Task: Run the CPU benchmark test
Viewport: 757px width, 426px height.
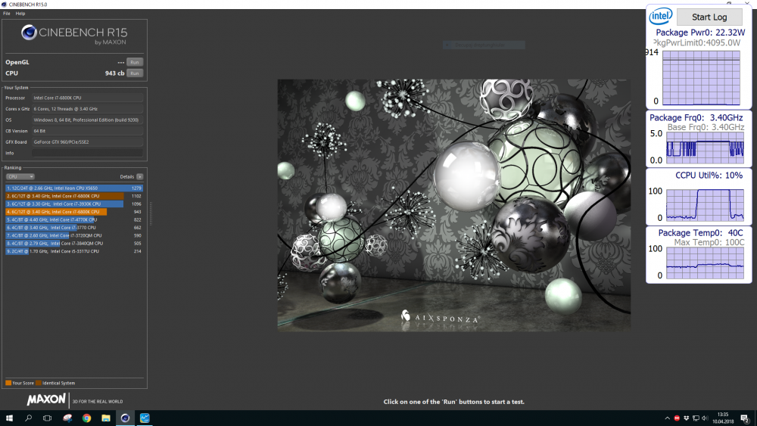Action: pyautogui.click(x=135, y=73)
